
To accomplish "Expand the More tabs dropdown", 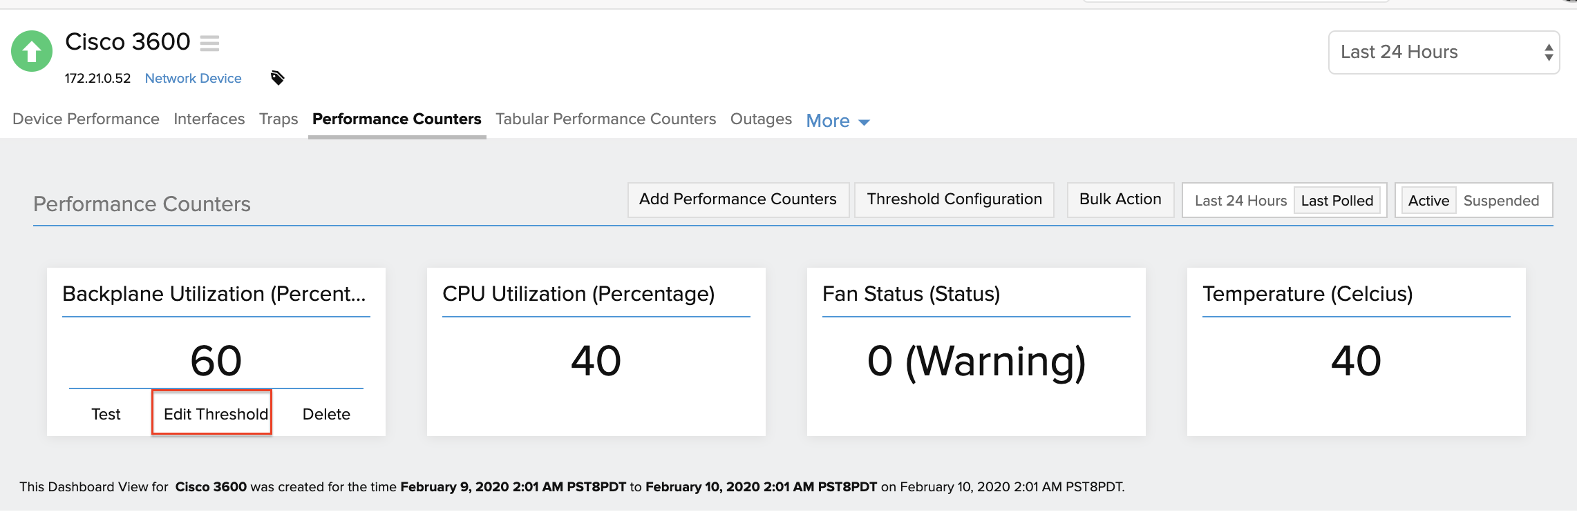I will (x=838, y=121).
